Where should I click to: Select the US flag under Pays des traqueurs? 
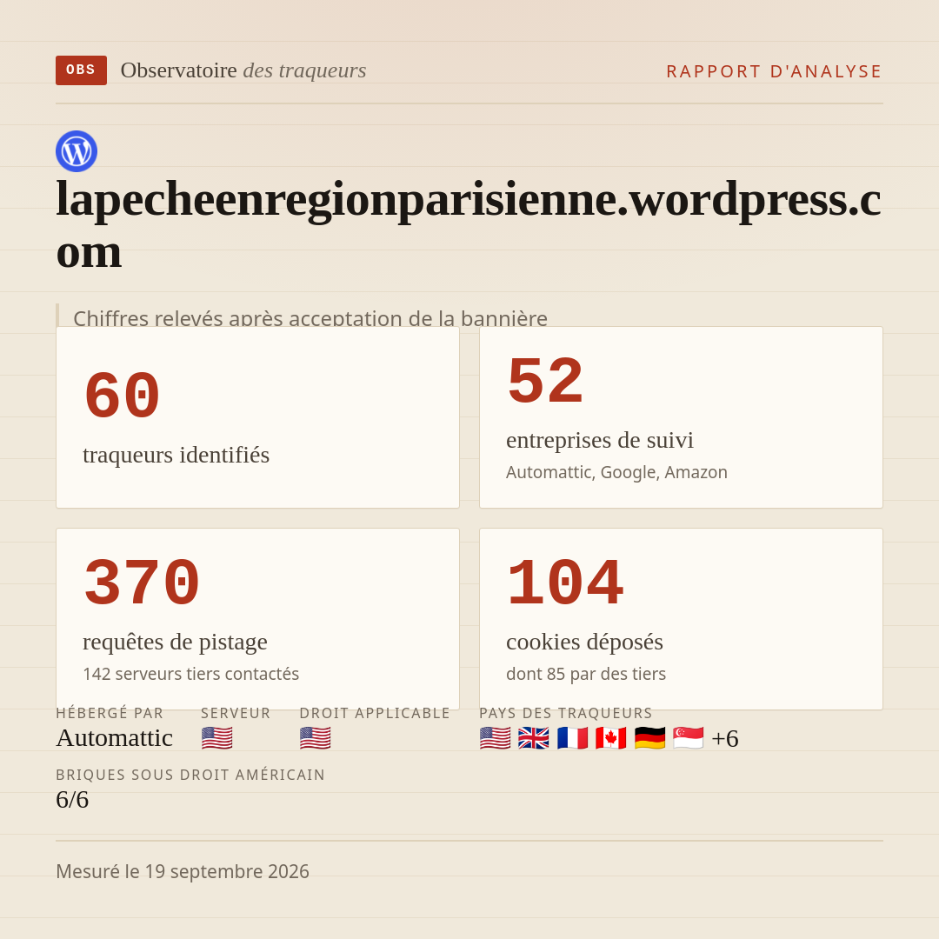pyautogui.click(x=496, y=738)
